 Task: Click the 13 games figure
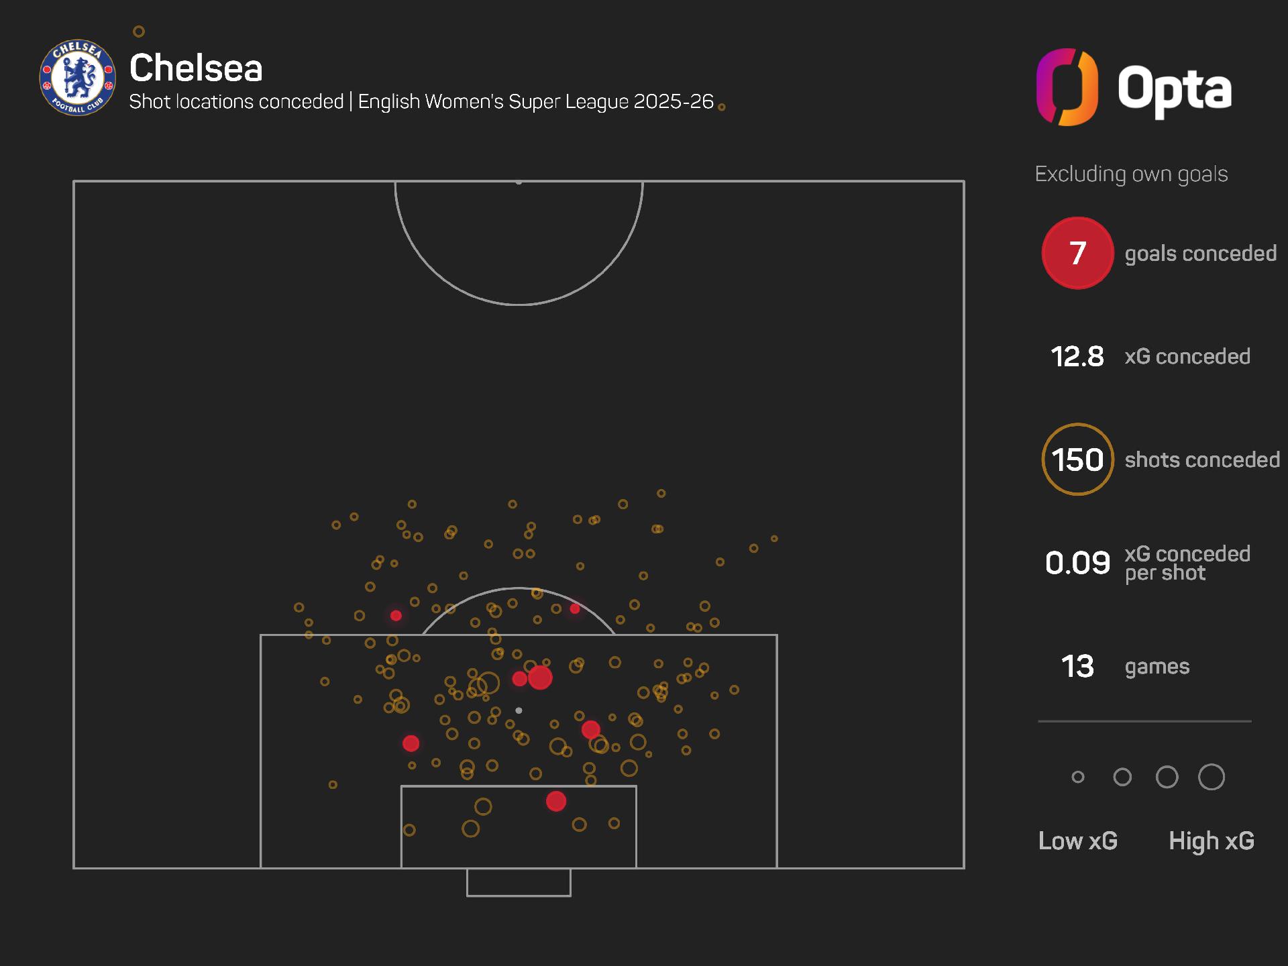tap(1077, 667)
